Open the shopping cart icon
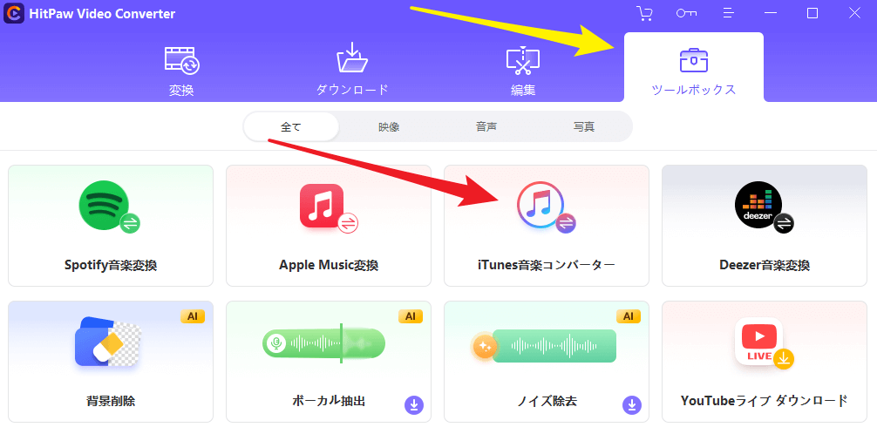The height and width of the screenshot is (434, 877). pos(644,13)
